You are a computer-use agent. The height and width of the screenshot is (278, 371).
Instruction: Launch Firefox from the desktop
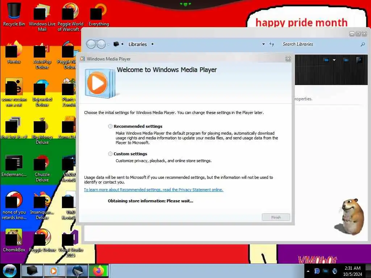click(14, 52)
